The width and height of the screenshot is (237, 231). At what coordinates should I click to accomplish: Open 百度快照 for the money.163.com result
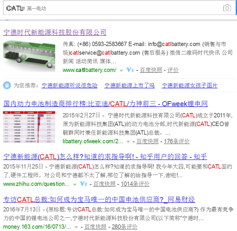point(95,227)
